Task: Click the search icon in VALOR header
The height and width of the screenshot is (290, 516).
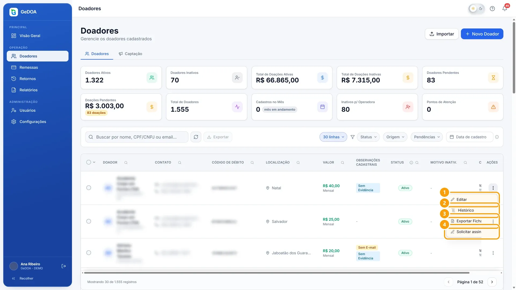Action: (x=342, y=162)
